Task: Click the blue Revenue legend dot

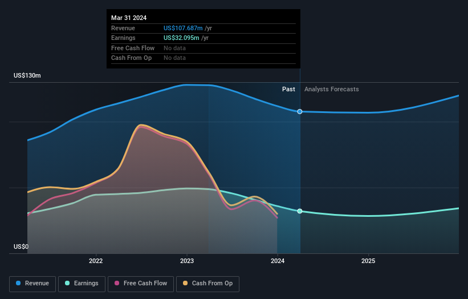Action: pyautogui.click(x=18, y=283)
